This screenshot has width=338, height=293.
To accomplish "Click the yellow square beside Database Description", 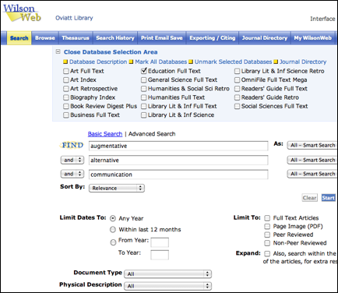I will 65,62.
